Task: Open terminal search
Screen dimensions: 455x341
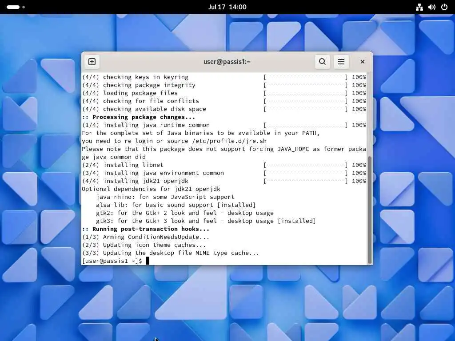Action: [323, 62]
